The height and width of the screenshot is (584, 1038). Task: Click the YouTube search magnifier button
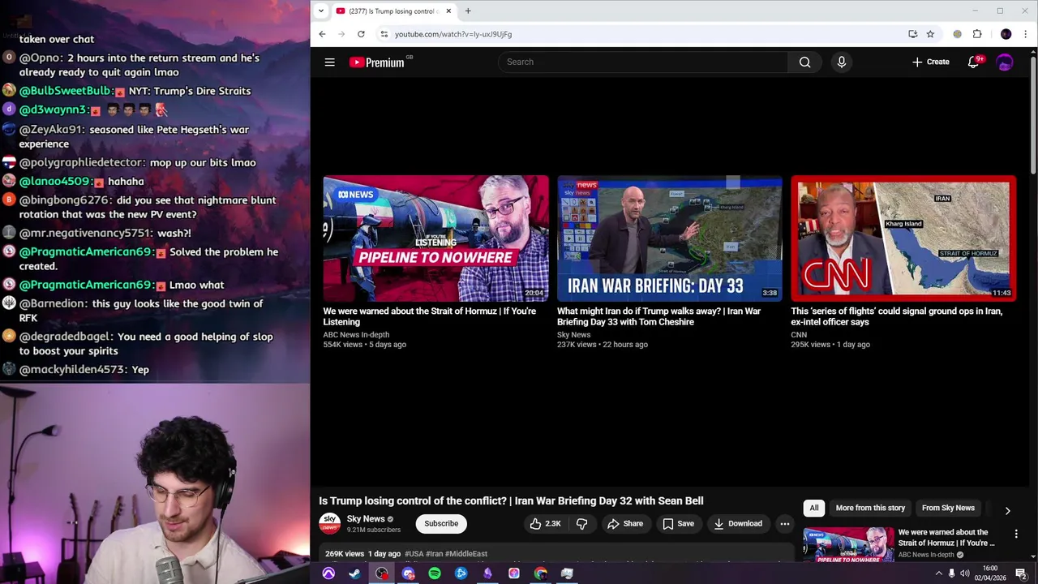click(804, 62)
